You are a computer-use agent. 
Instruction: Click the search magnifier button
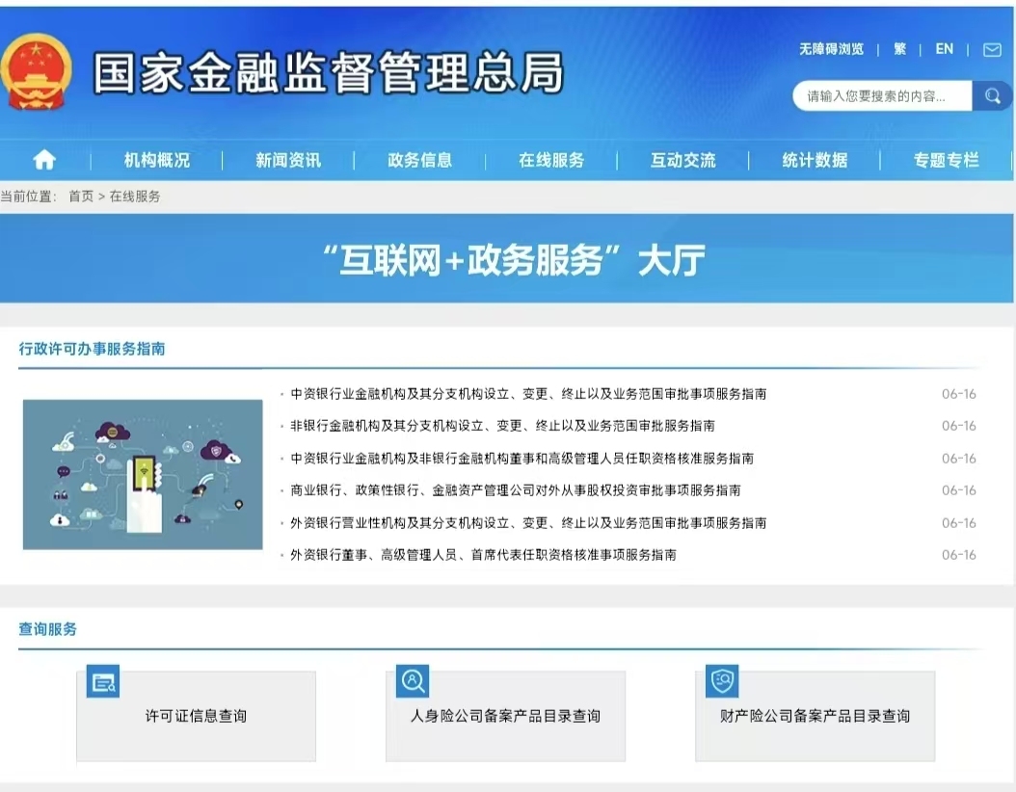coord(991,96)
